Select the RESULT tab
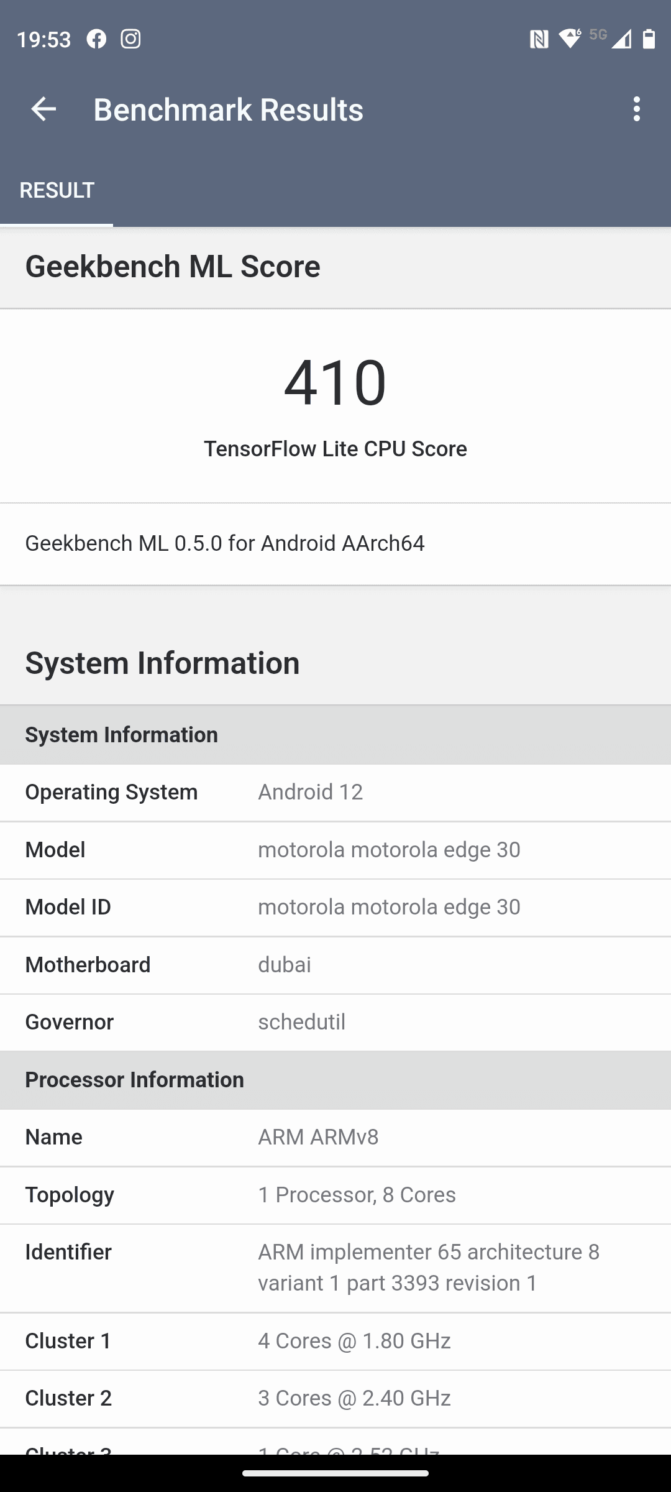 tap(57, 190)
